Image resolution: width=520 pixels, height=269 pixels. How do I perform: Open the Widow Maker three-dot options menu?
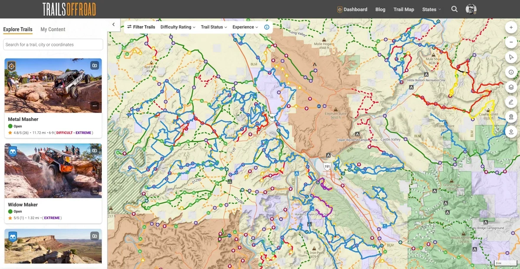tap(94, 191)
